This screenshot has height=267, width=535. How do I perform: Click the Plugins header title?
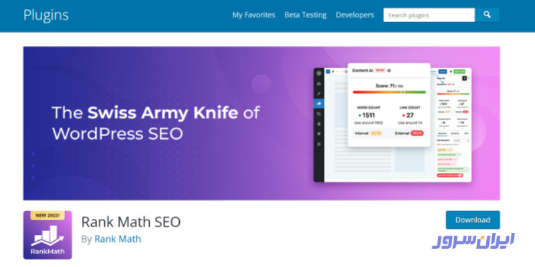pyautogui.click(x=46, y=15)
